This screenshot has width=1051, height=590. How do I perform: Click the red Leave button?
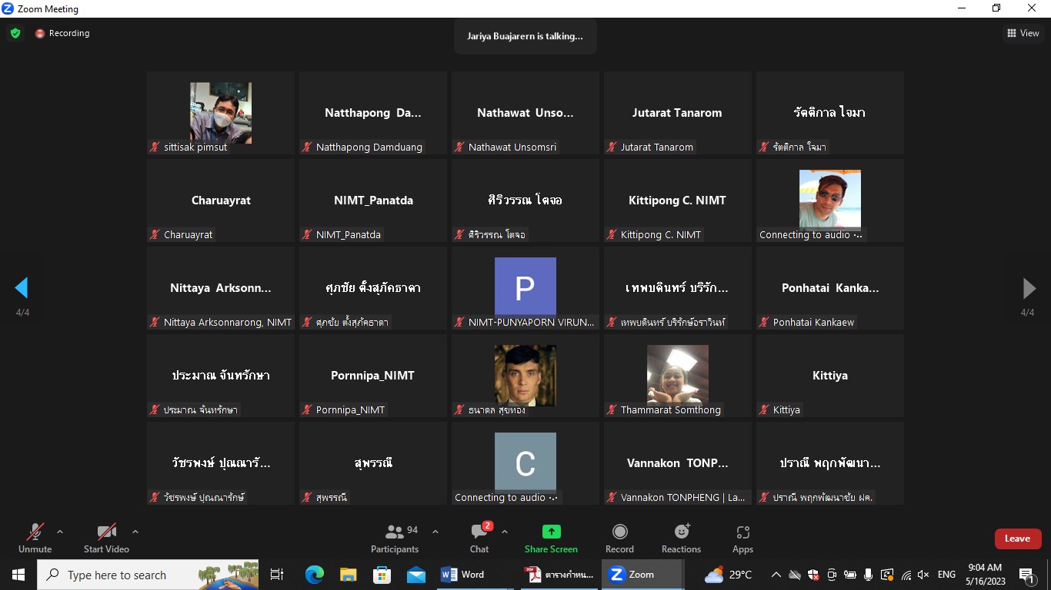point(1017,539)
